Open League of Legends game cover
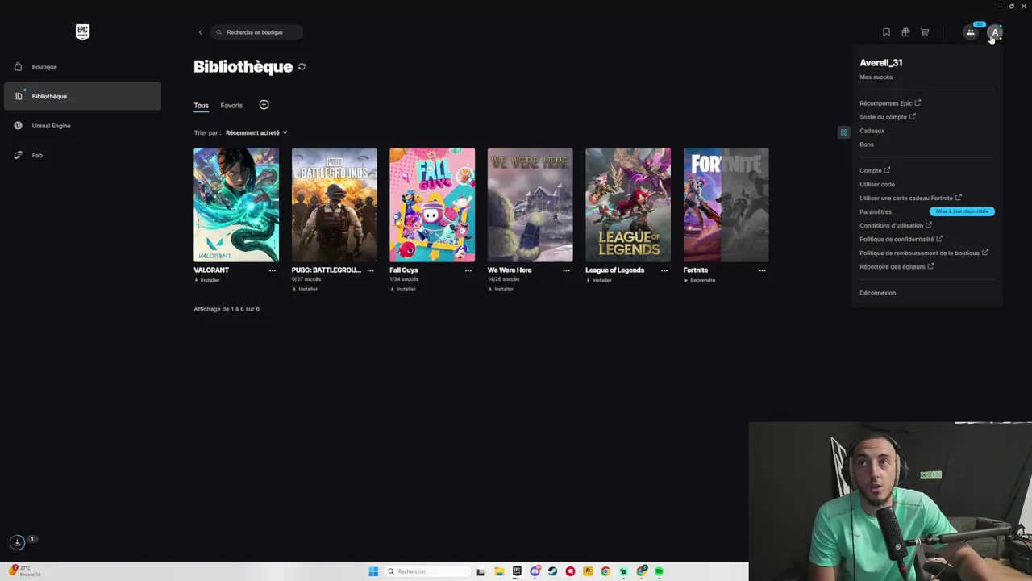The width and height of the screenshot is (1032, 581). tap(628, 205)
